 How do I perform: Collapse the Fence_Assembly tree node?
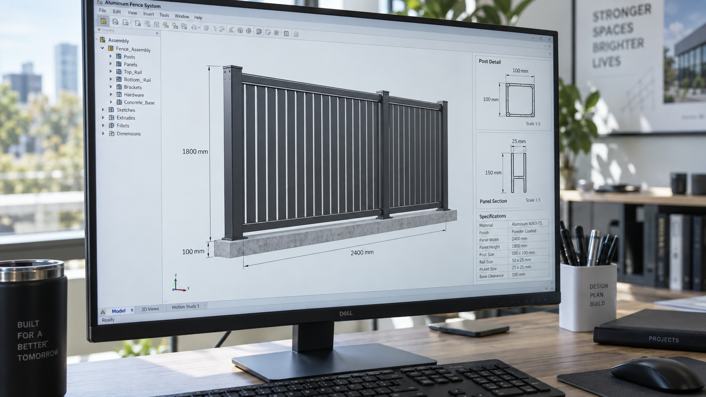[103, 48]
